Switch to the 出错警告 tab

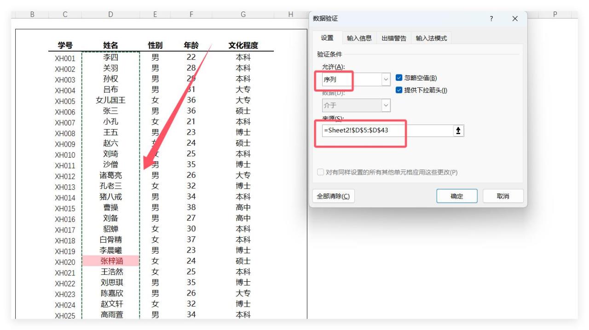(394, 38)
